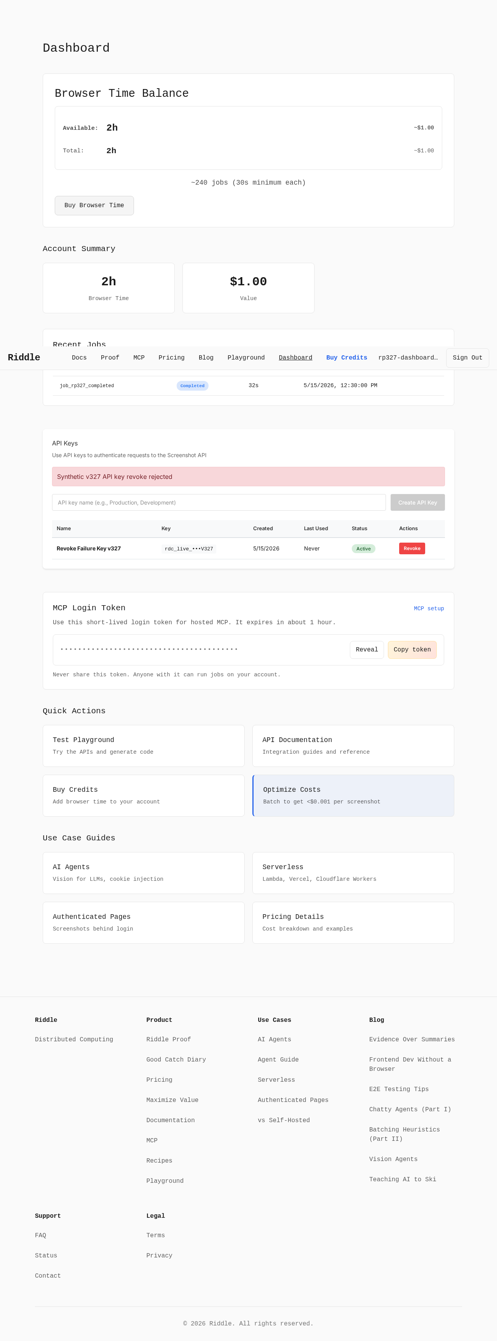Image resolution: width=497 pixels, height=1341 pixels.
Task: Open Pricing from the navigation bar
Action: click(172, 358)
